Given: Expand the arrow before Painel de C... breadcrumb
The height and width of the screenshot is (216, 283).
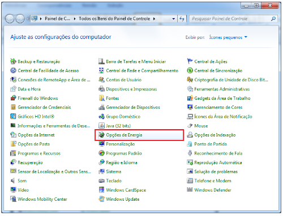Looking at the screenshot, I should pos(41,19).
